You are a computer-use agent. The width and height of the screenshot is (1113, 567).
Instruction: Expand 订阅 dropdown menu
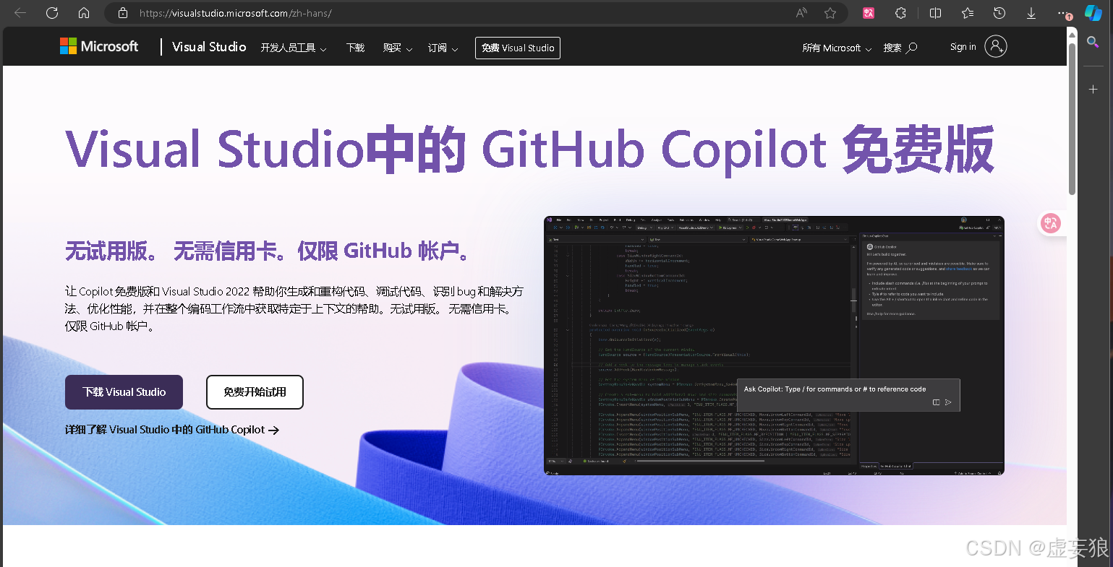pyautogui.click(x=443, y=48)
